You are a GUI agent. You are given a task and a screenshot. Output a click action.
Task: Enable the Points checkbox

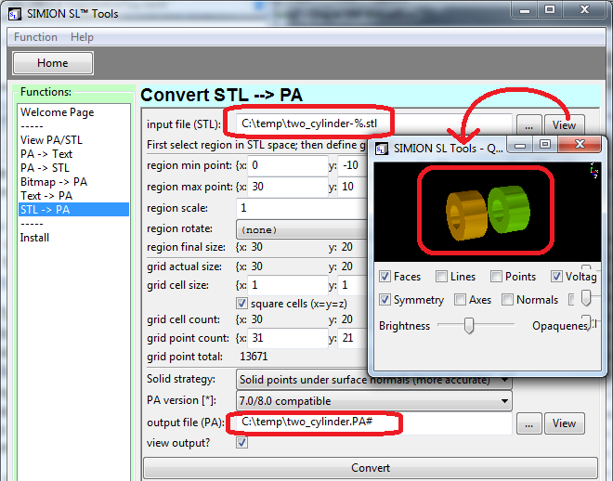coord(496,277)
